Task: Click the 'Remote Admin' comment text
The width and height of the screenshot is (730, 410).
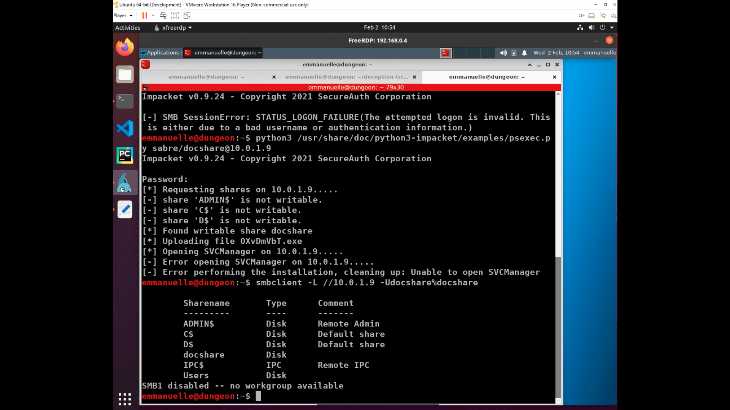Action: coord(349,324)
